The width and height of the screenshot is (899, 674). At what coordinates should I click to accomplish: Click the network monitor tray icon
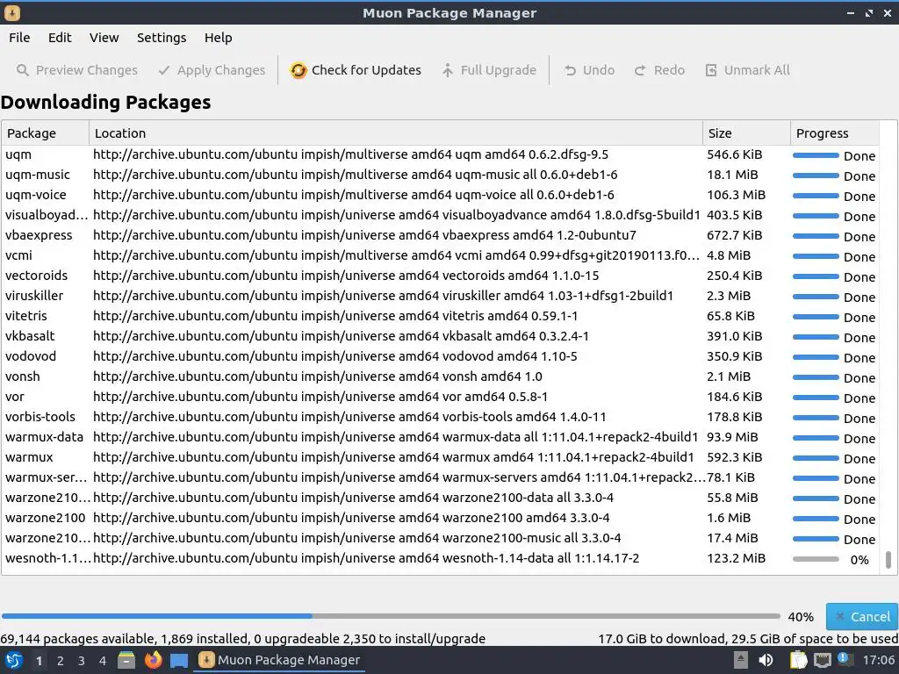[823, 660]
